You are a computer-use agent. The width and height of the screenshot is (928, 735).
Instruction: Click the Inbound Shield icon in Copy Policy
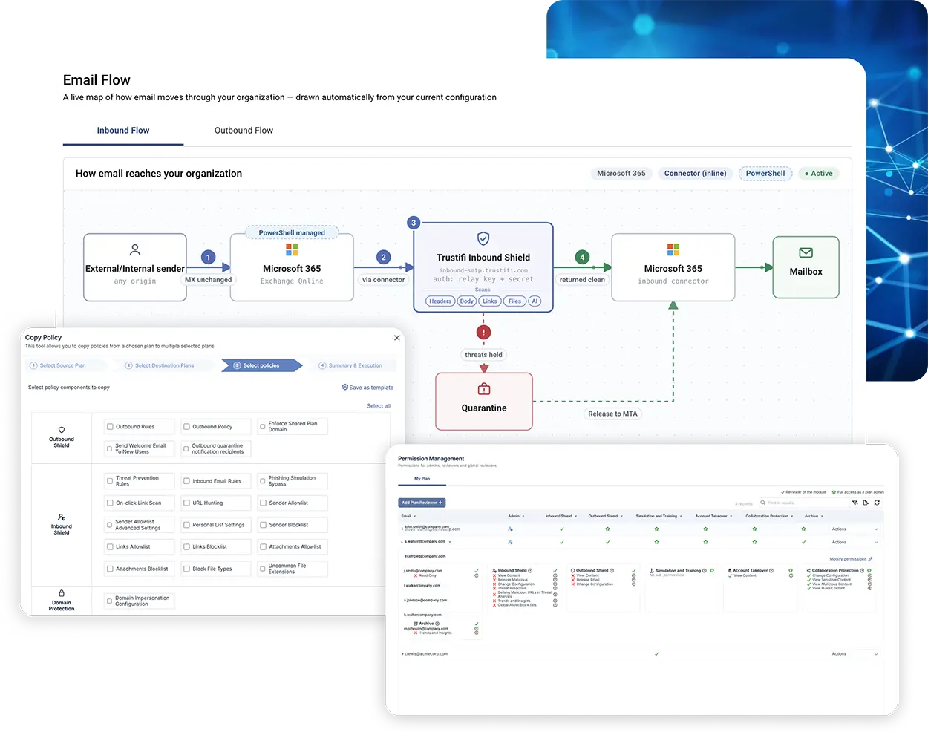pos(62,517)
